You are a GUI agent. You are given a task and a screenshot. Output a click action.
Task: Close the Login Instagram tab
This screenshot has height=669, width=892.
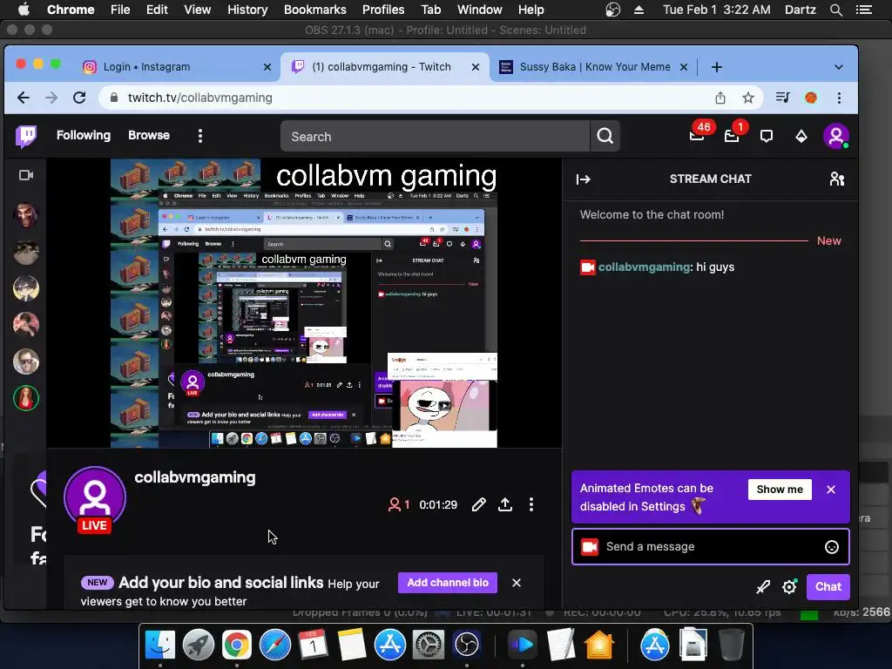click(267, 67)
